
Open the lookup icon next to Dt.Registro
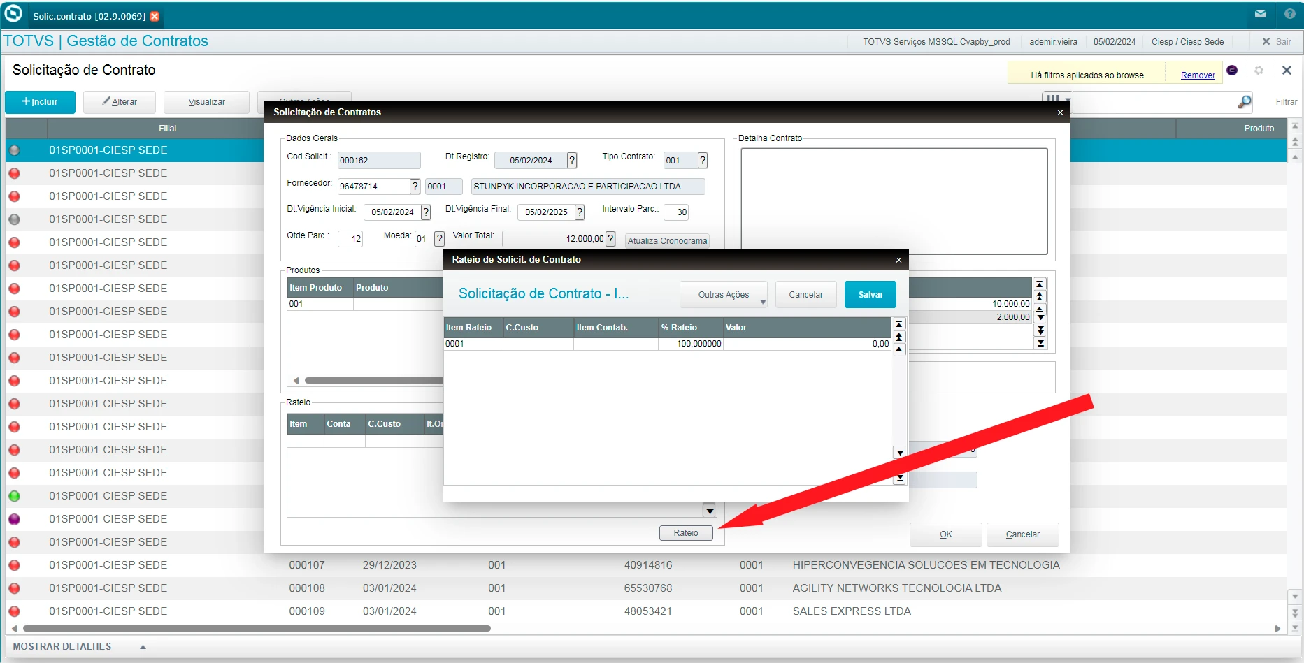(x=572, y=161)
